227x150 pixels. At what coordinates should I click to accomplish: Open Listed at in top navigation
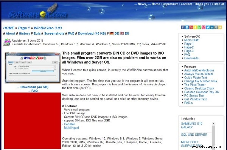218,4
